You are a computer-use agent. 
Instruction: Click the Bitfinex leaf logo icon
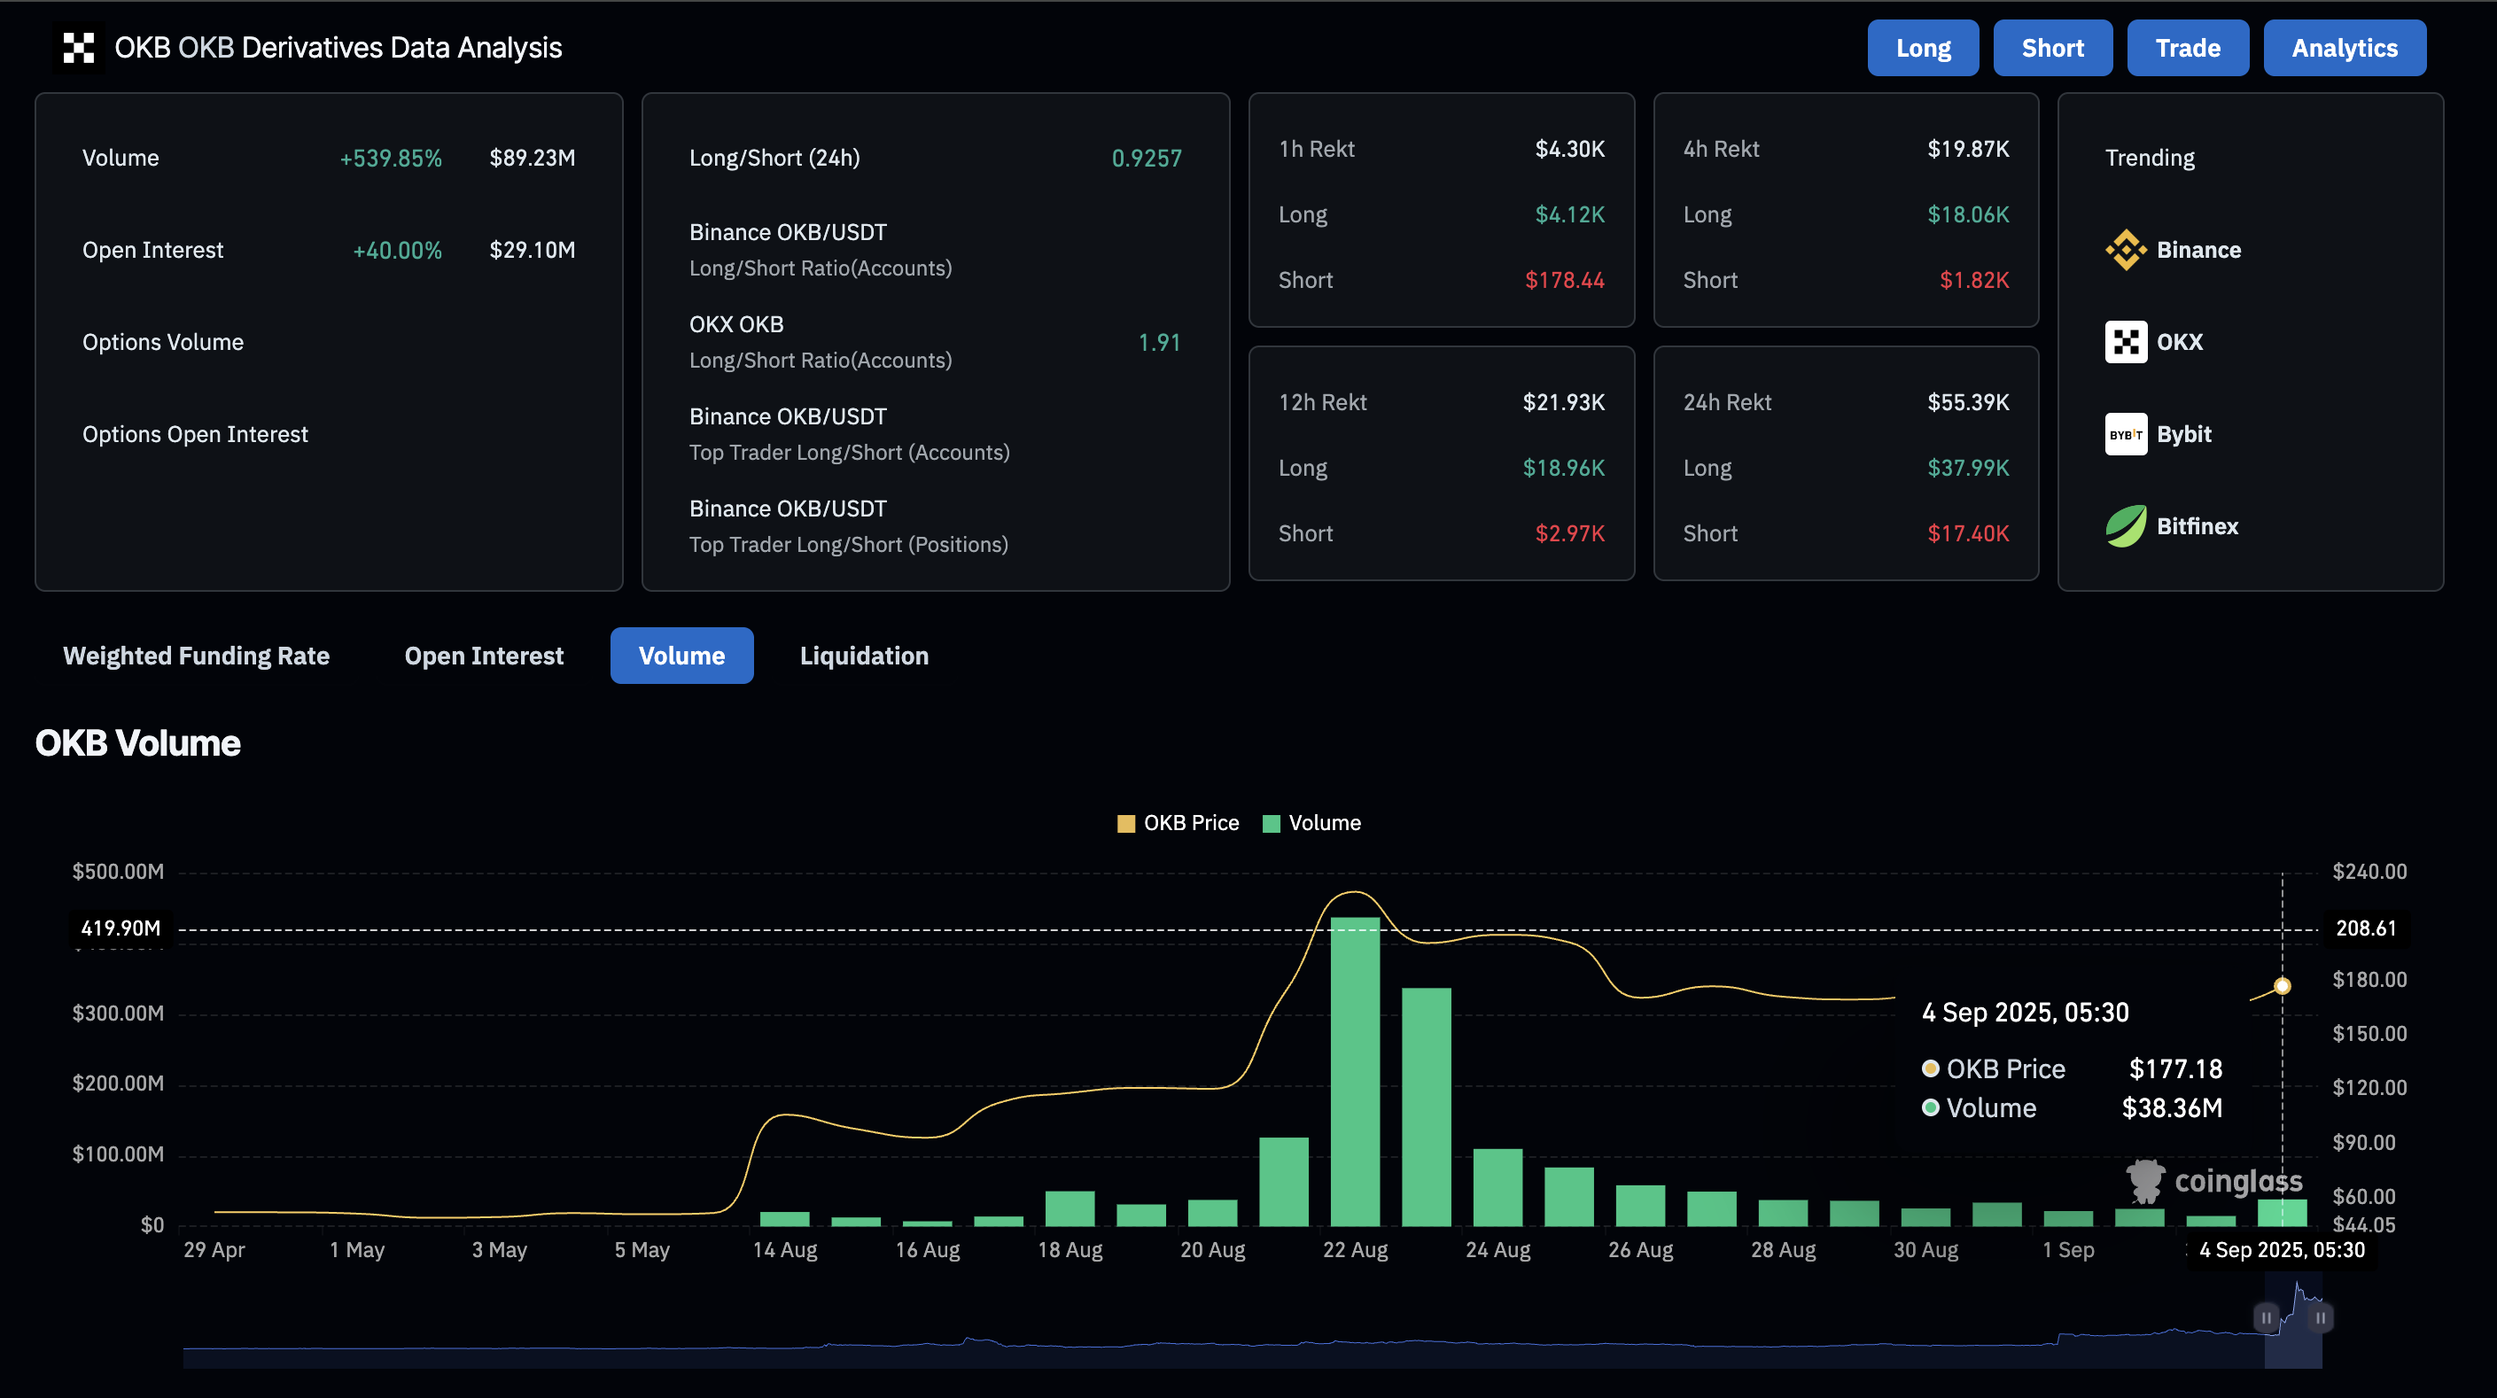coord(2126,526)
